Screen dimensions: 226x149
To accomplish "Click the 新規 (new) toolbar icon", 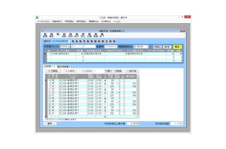I will pos(45,35).
